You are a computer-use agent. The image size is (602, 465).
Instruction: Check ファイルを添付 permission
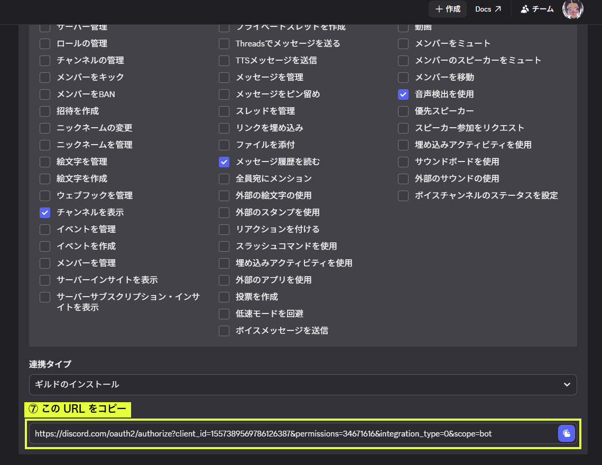coord(224,145)
